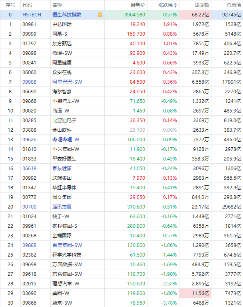Select 舜宇光学科技 name cell
243x307 pixels.
tap(78, 255)
